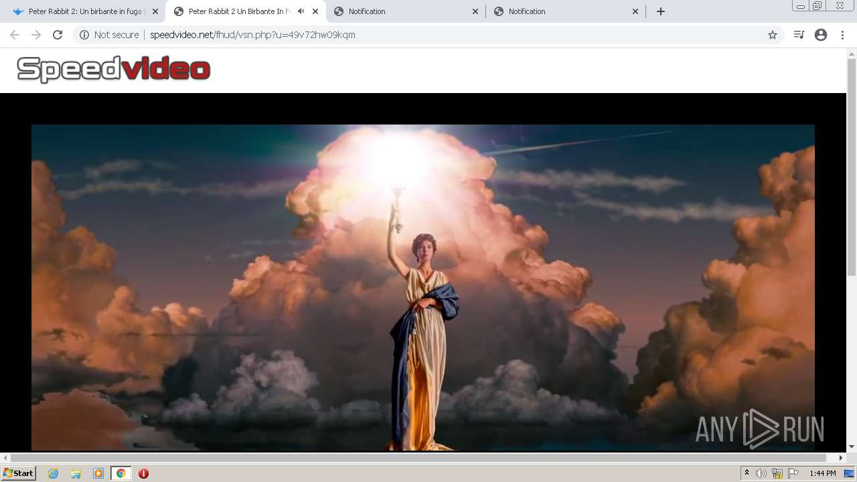Click the browser back arrow
Screen dimensions: 857x482
click(15, 35)
